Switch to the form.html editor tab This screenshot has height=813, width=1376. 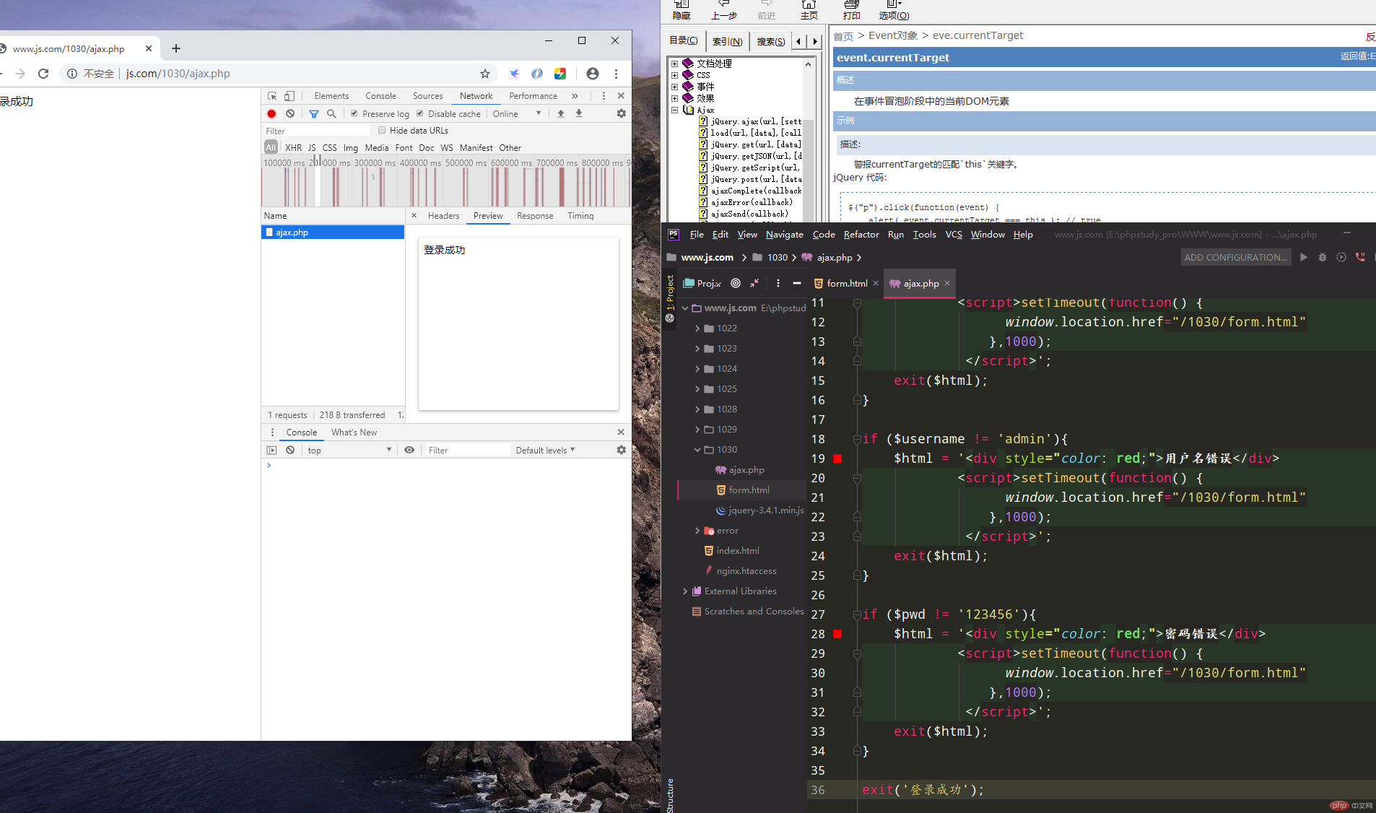[846, 283]
